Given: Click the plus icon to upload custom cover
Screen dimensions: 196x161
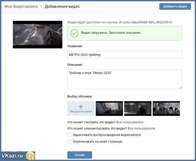Looking at the screenshot, I should 81,107.
